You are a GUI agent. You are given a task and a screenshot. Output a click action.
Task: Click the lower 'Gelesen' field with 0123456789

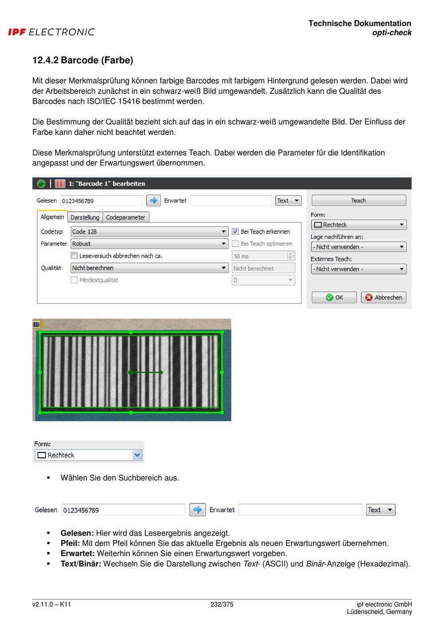(x=123, y=510)
